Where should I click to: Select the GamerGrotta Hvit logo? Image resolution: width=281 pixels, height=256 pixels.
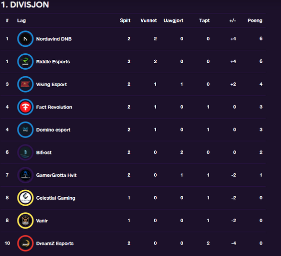point(25,175)
